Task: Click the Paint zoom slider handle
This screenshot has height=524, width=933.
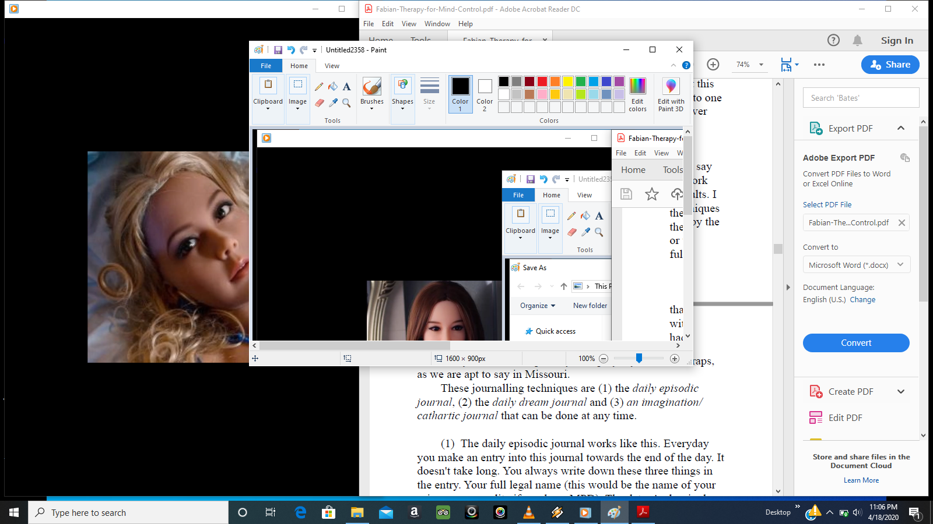Action: 639,359
